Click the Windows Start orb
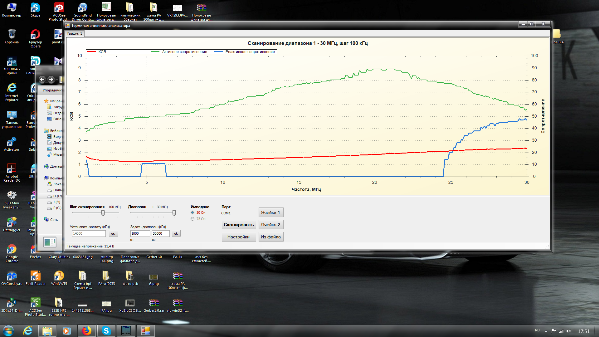Viewport: 599px width, 337px height. 8,331
